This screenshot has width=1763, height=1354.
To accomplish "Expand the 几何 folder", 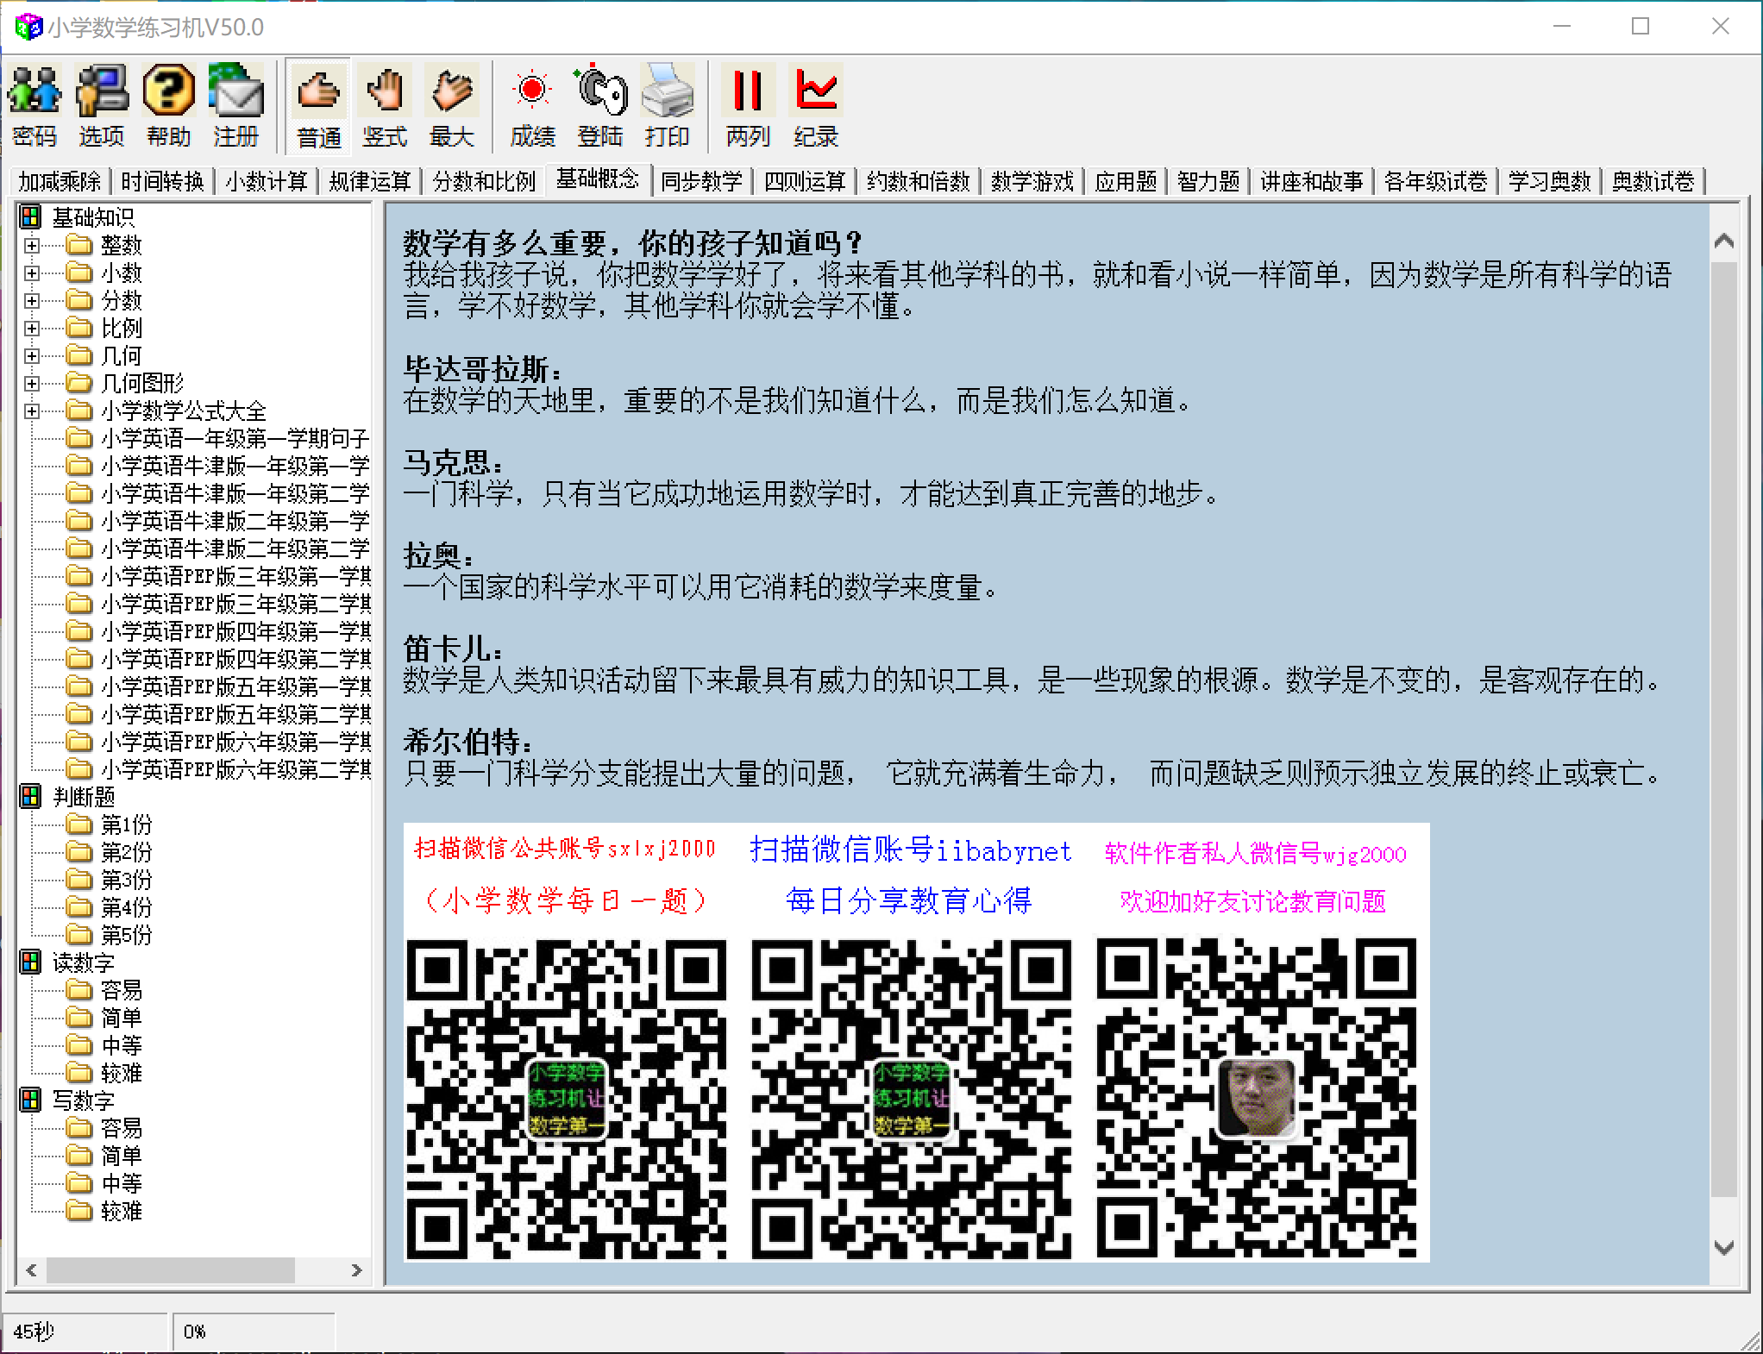I will (x=32, y=356).
